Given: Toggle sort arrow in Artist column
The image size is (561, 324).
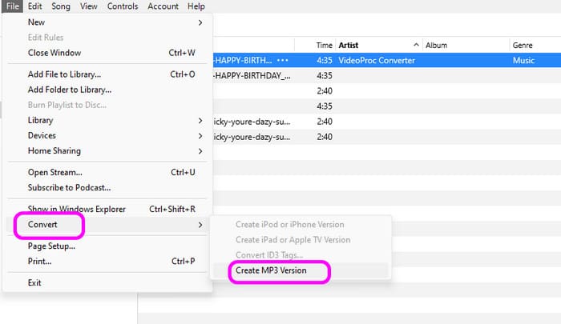Looking at the screenshot, I should point(416,45).
